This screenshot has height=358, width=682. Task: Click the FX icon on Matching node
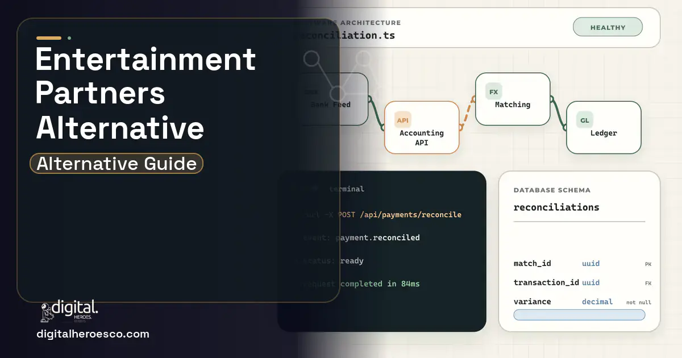coord(493,91)
